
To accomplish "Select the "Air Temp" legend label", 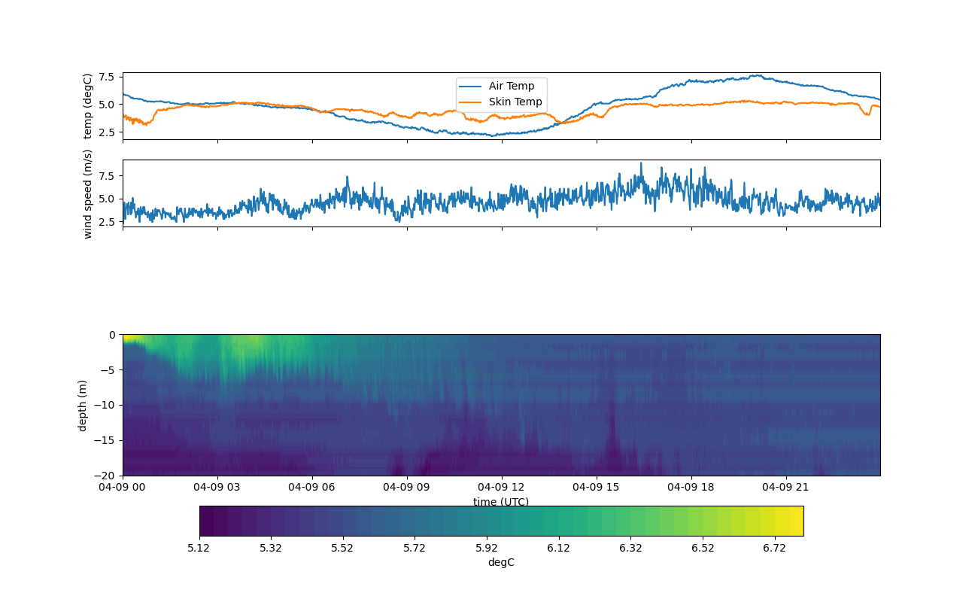I will tap(512, 87).
